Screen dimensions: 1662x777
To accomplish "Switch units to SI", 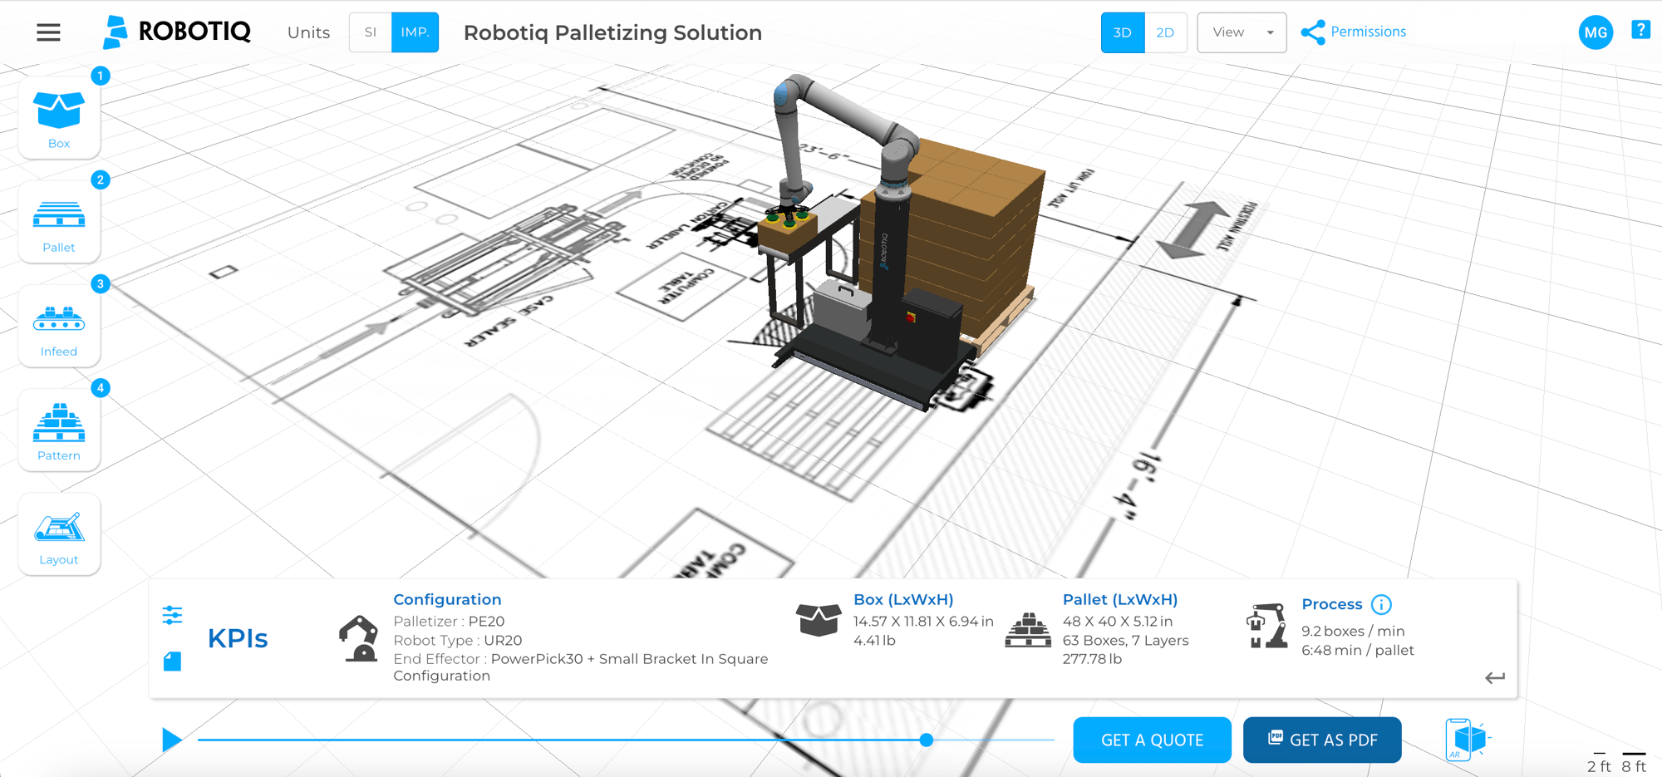I will [x=371, y=32].
